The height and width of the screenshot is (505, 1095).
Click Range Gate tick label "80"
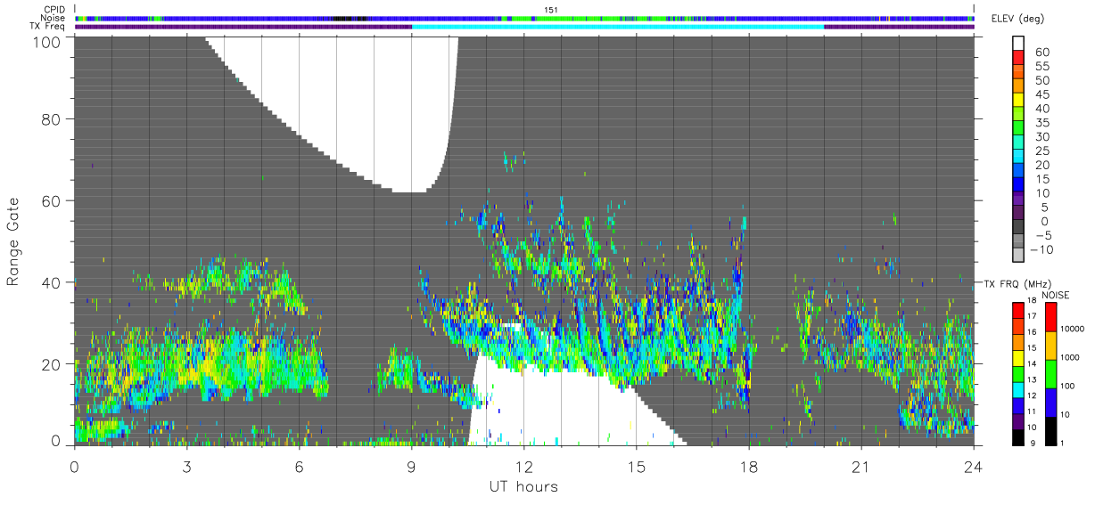53,118
